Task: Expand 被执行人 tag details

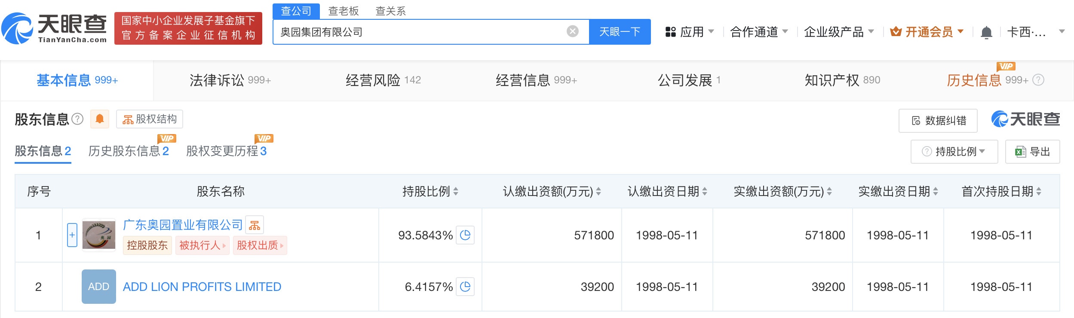Action: (x=202, y=245)
